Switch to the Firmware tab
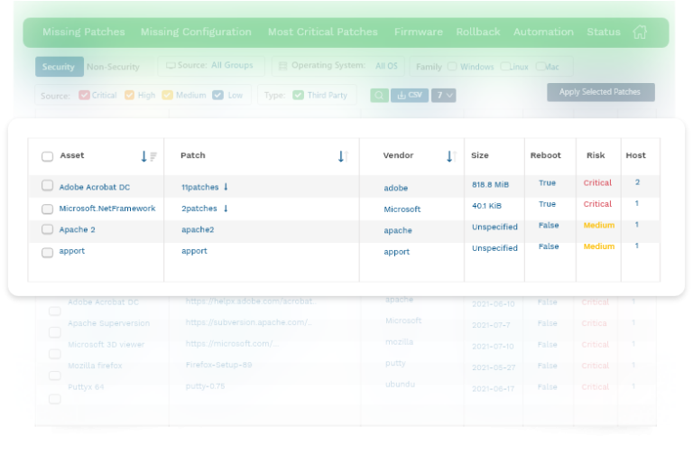The image size is (693, 455). coord(419,32)
